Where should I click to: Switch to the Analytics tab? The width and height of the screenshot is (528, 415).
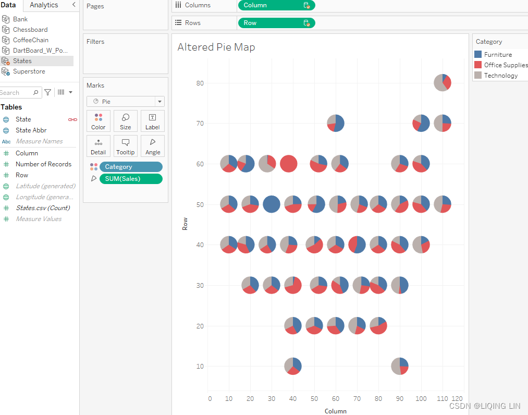pos(44,5)
